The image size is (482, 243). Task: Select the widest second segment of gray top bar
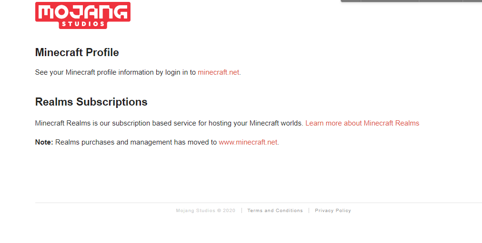(x=390, y=1)
